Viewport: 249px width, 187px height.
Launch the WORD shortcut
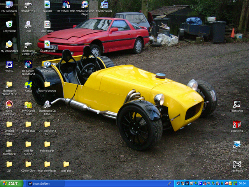click(x=9, y=67)
